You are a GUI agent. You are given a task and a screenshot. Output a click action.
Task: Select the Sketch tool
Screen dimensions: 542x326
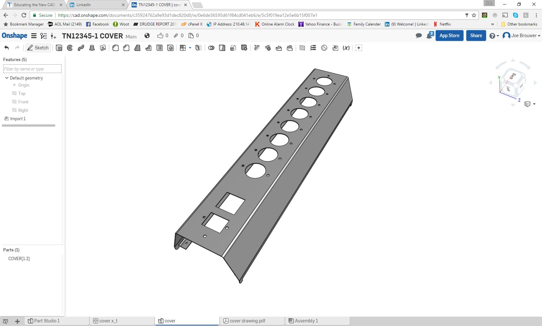(38, 48)
